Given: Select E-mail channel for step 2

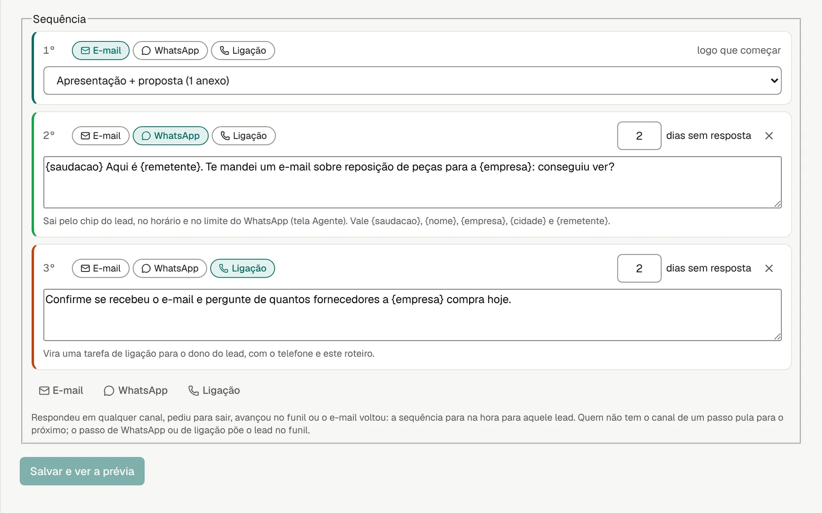Looking at the screenshot, I should click(101, 136).
